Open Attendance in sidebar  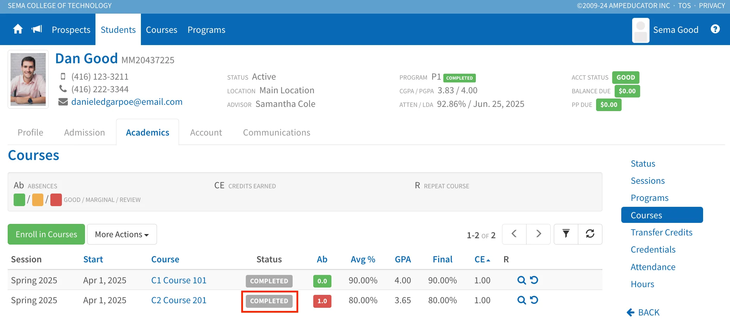(x=653, y=267)
